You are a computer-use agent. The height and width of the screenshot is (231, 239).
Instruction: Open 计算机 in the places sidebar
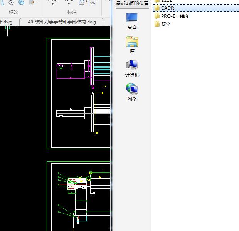click(132, 69)
